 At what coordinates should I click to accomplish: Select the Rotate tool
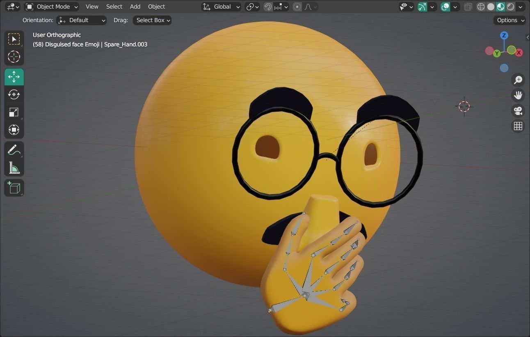(14, 94)
